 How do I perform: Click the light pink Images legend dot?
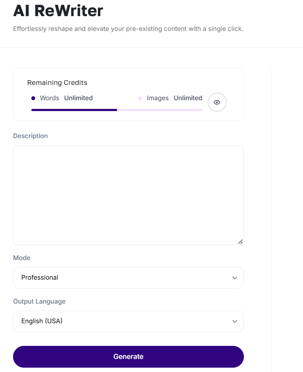coord(140,98)
